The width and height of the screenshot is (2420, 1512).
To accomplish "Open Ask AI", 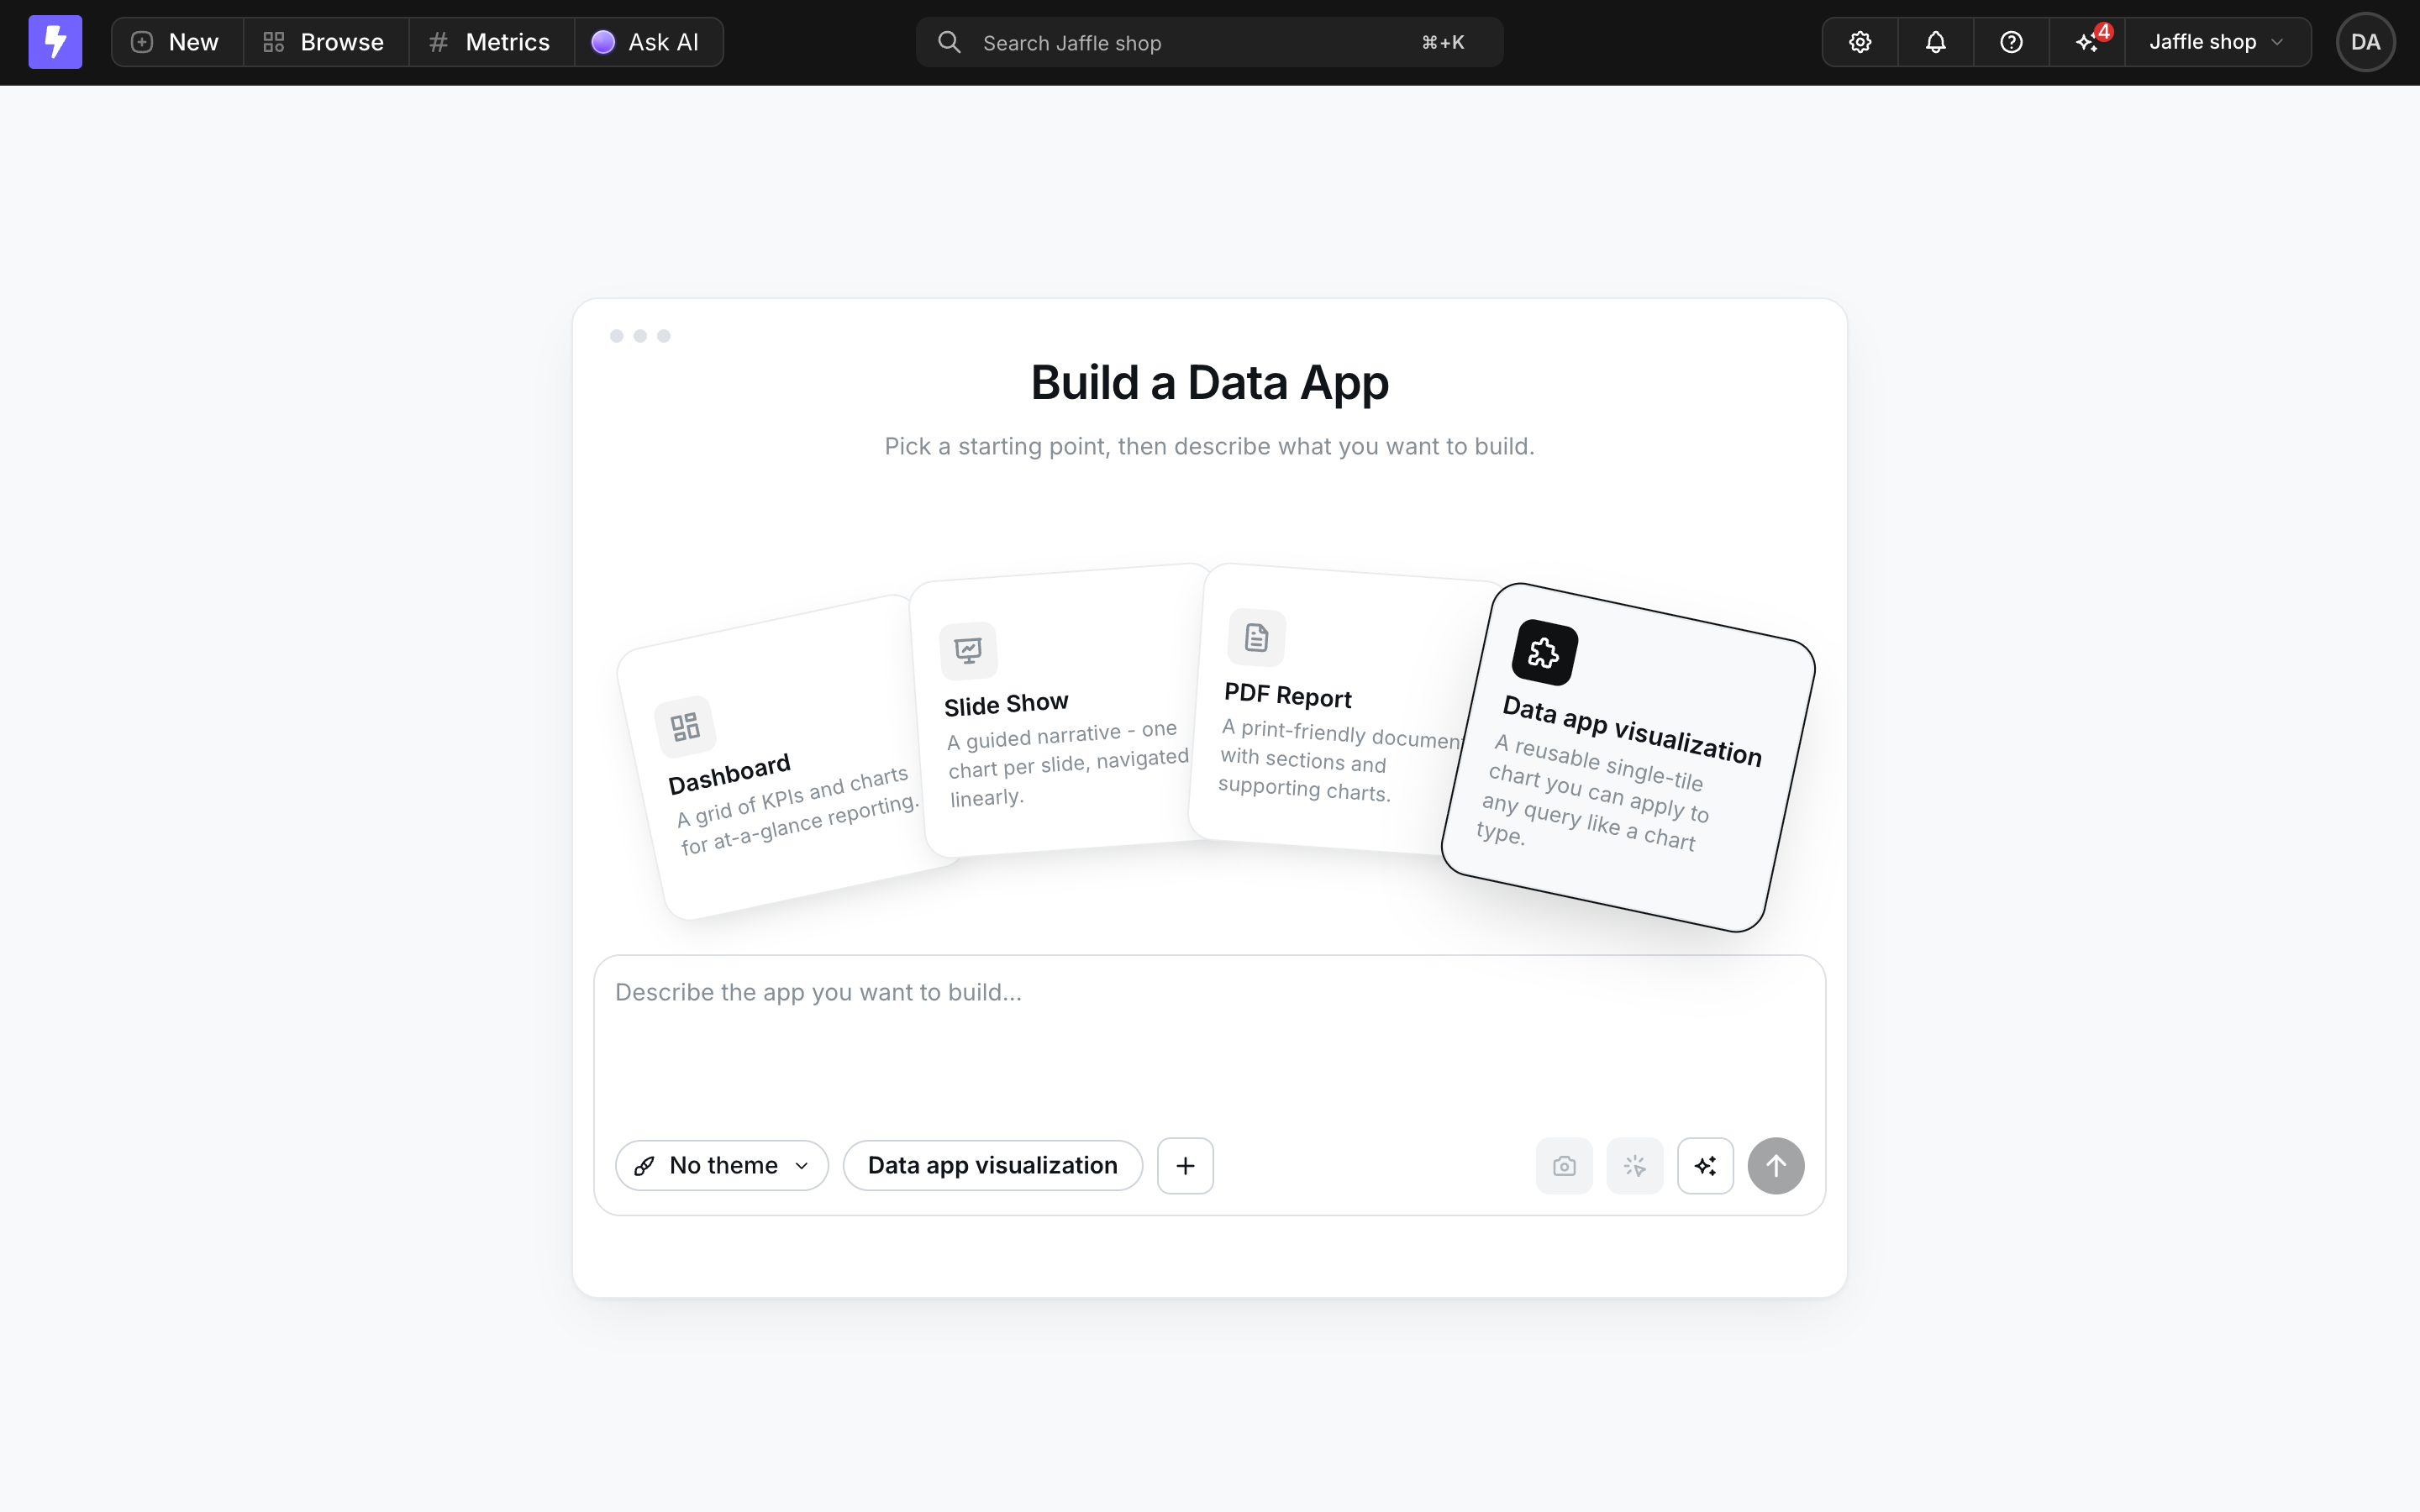I will (648, 42).
